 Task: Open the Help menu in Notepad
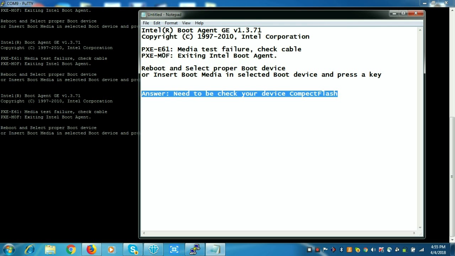199,23
